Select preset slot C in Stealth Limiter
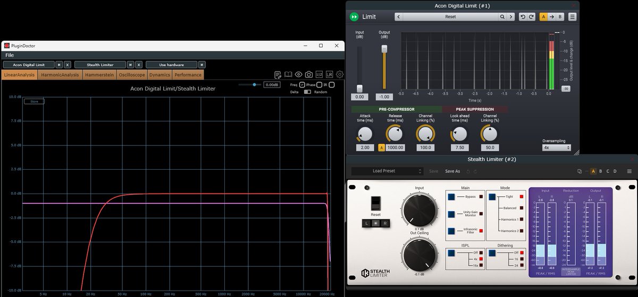638x297 pixels. (608, 171)
